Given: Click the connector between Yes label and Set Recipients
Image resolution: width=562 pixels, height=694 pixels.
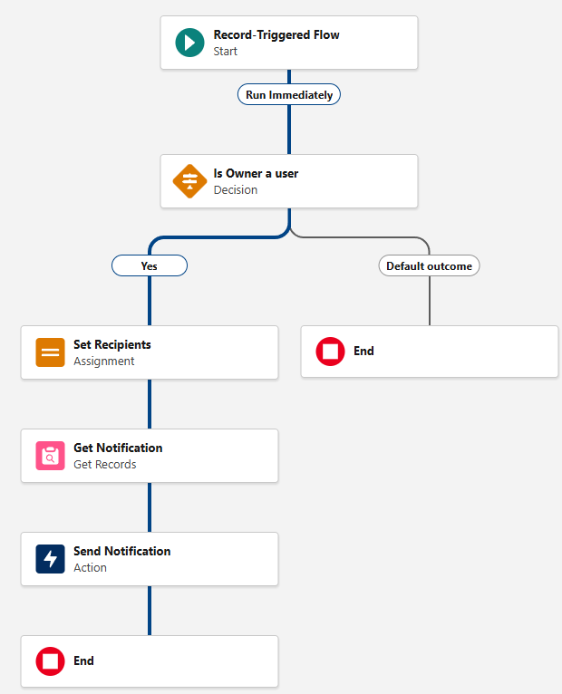Looking at the screenshot, I should [x=150, y=301].
